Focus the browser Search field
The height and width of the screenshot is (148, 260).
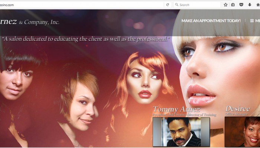click(197, 5)
